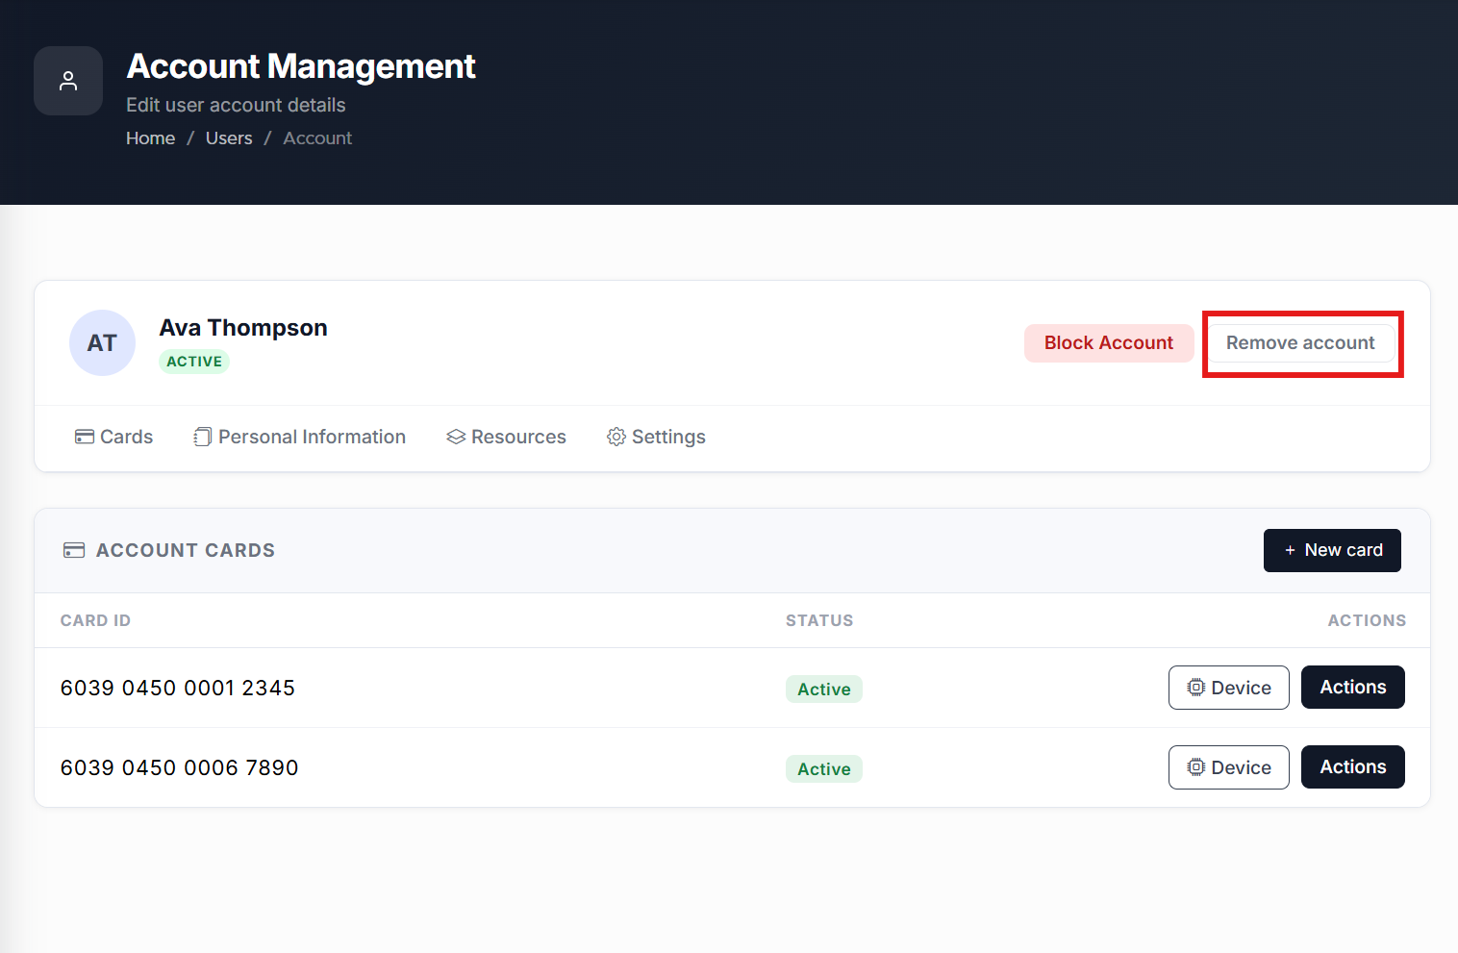Click the STATUS column header

(x=819, y=621)
